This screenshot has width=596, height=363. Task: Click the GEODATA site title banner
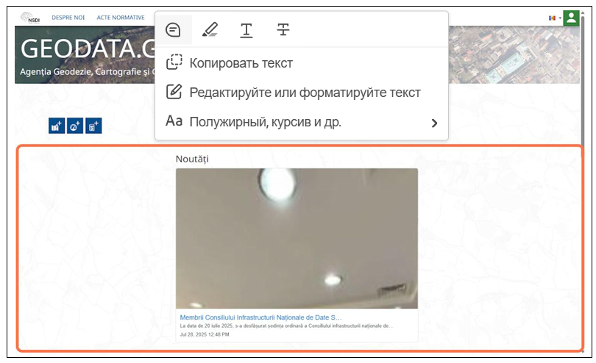(x=85, y=48)
